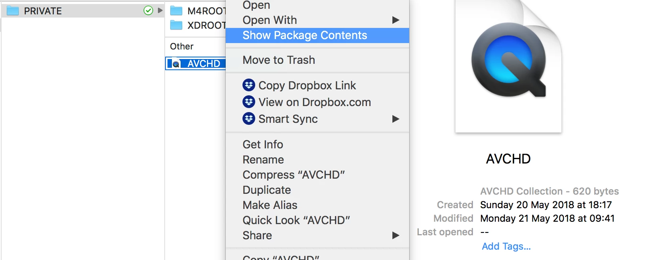
Task: Click the AVCHD Collection - 620 bytes text
Action: click(x=550, y=191)
